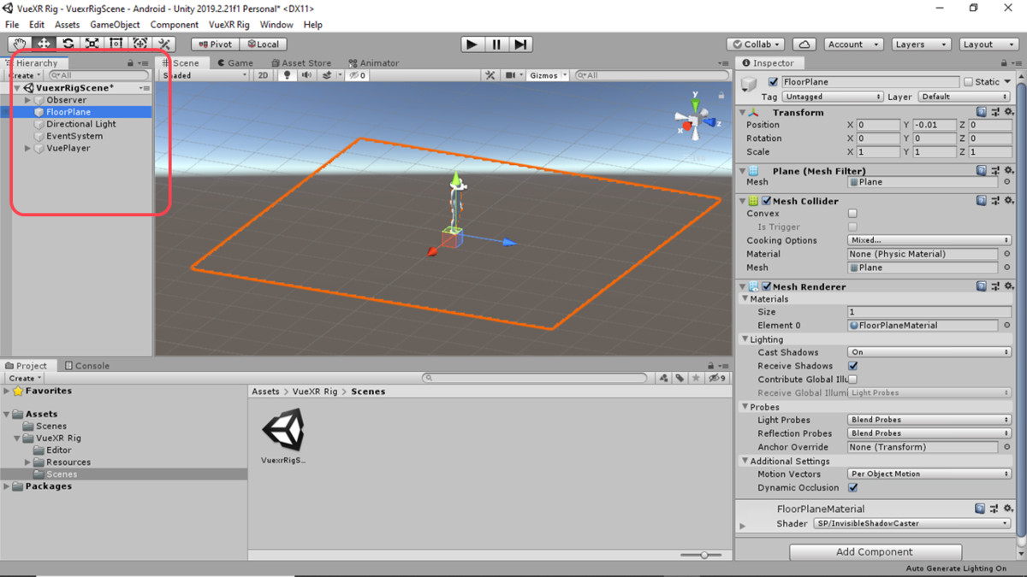The image size is (1027, 577).
Task: Switch to the Game tab
Action: [234, 62]
